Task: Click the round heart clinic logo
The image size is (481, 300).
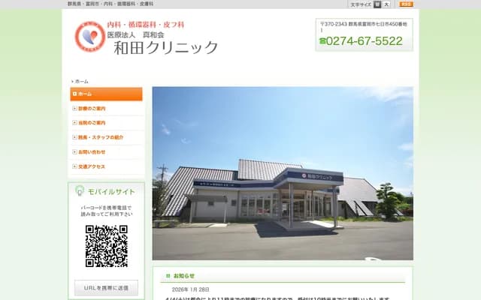Action: [x=90, y=36]
